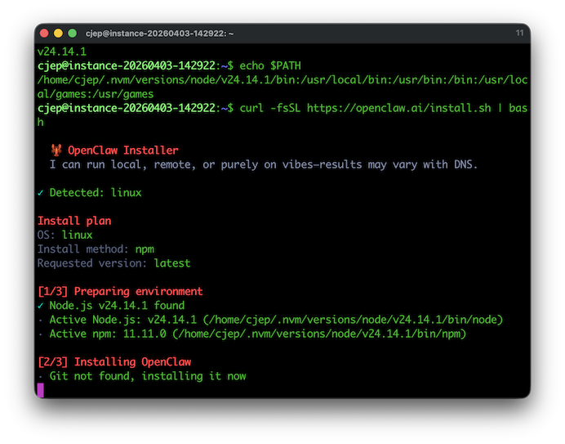Click the red close window button
565x444 pixels.
[43, 34]
